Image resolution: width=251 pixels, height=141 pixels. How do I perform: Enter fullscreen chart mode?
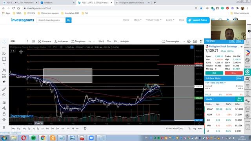coord(201,42)
